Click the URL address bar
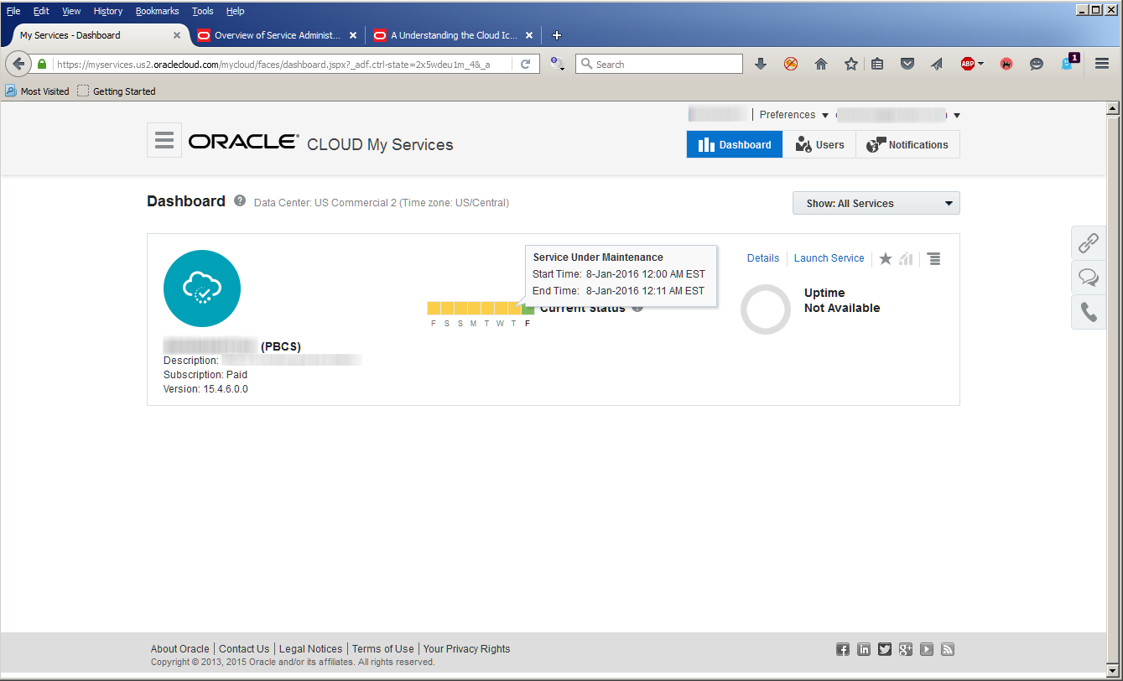Image resolution: width=1123 pixels, height=681 pixels. (285, 64)
